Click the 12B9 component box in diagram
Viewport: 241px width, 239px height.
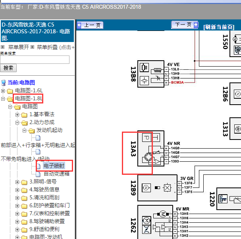coord(157,188)
